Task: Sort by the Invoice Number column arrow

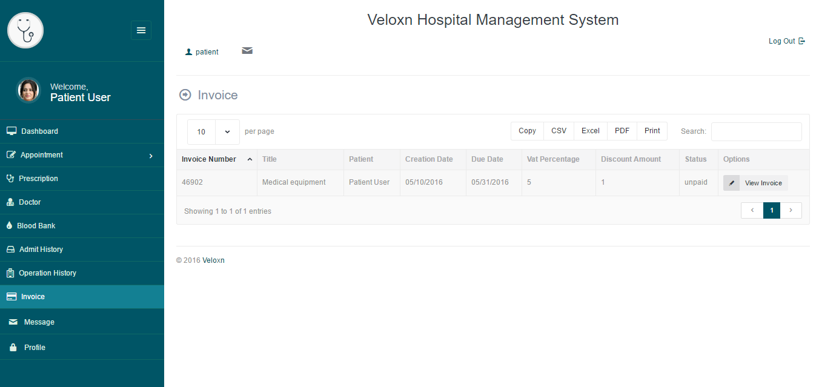Action: 250,159
